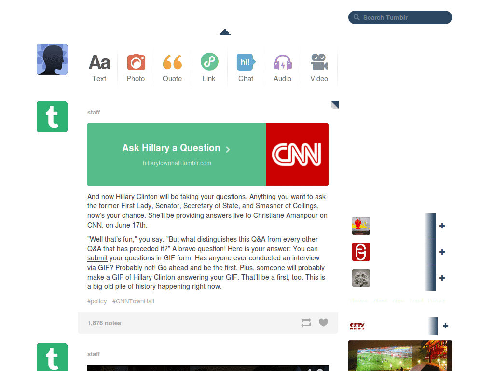
Task: Click the folded corner icon on post
Action: pyautogui.click(x=335, y=105)
